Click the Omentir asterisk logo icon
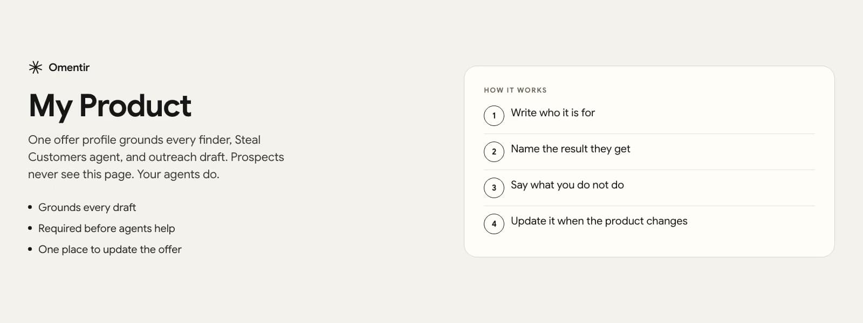Viewport: 863px width, 323px height. pos(35,67)
